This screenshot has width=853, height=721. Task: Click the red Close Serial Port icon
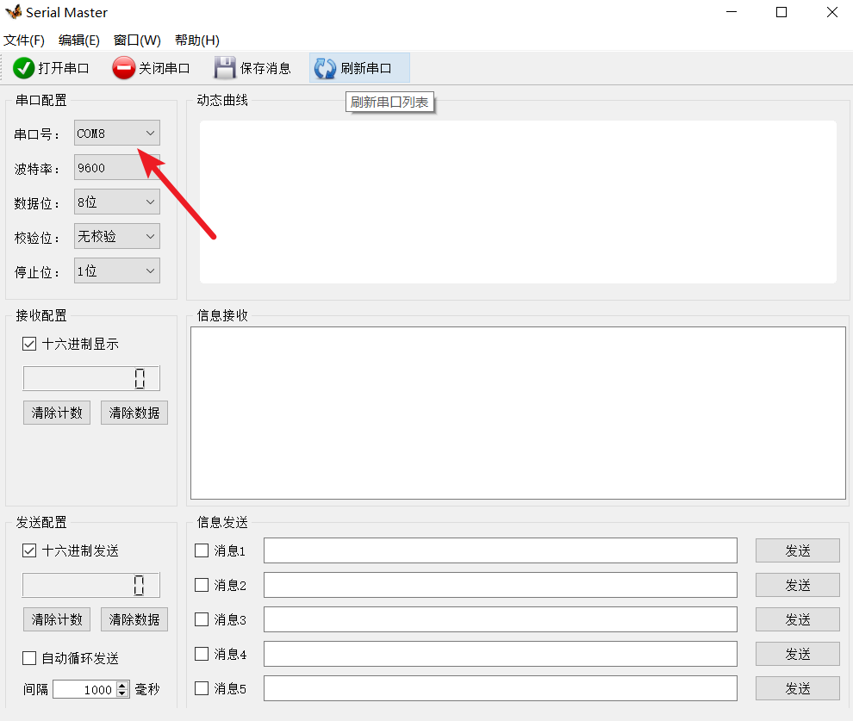[x=123, y=68]
